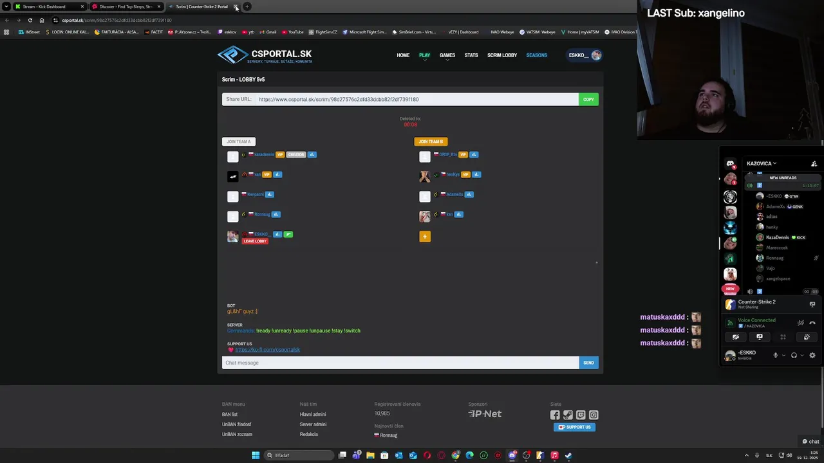Viewport: 824px width, 463px height.
Task: Click the orange plus slot in Team B
Action: tap(425, 237)
